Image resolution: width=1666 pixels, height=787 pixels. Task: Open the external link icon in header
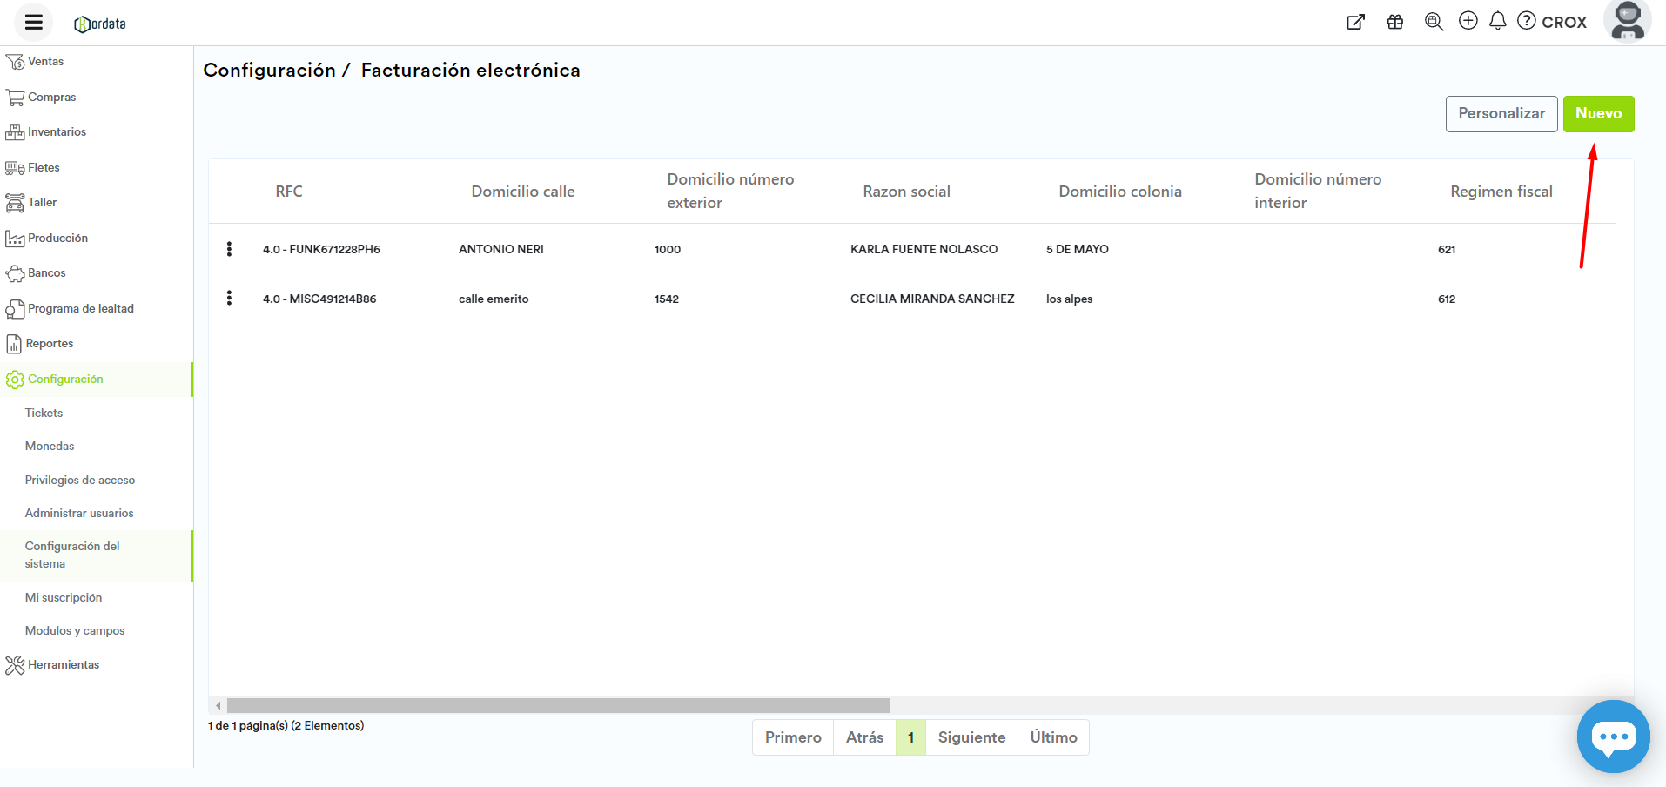click(x=1355, y=23)
